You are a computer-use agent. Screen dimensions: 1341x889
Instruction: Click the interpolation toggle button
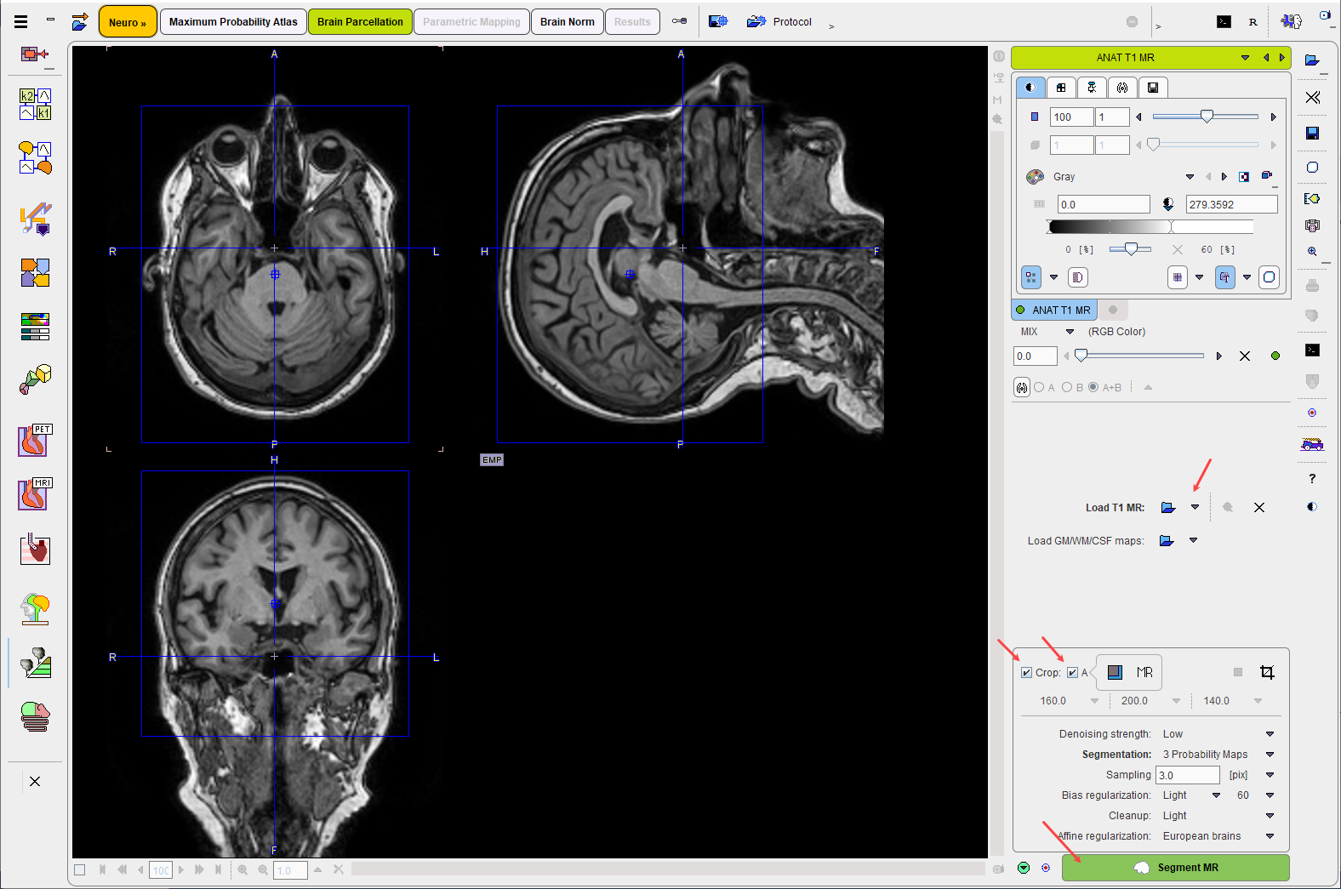(x=1077, y=277)
